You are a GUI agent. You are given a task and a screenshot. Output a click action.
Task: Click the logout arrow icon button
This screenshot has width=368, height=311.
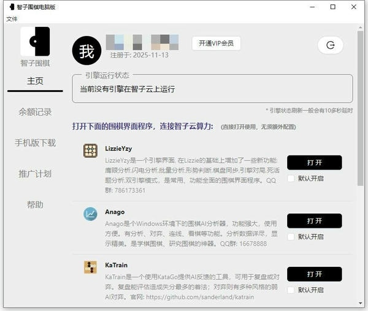coord(331,45)
